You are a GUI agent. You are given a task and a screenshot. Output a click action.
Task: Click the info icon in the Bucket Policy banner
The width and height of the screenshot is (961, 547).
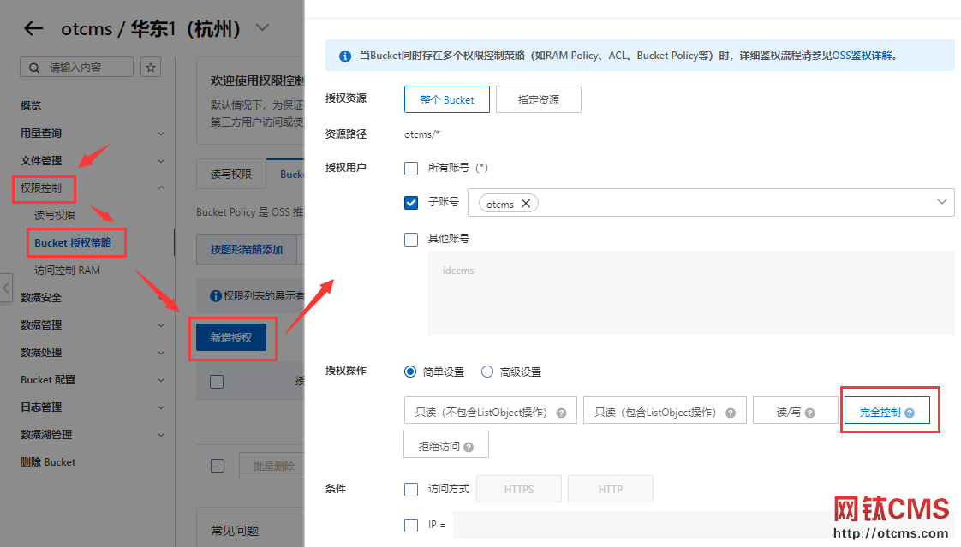[345, 55]
